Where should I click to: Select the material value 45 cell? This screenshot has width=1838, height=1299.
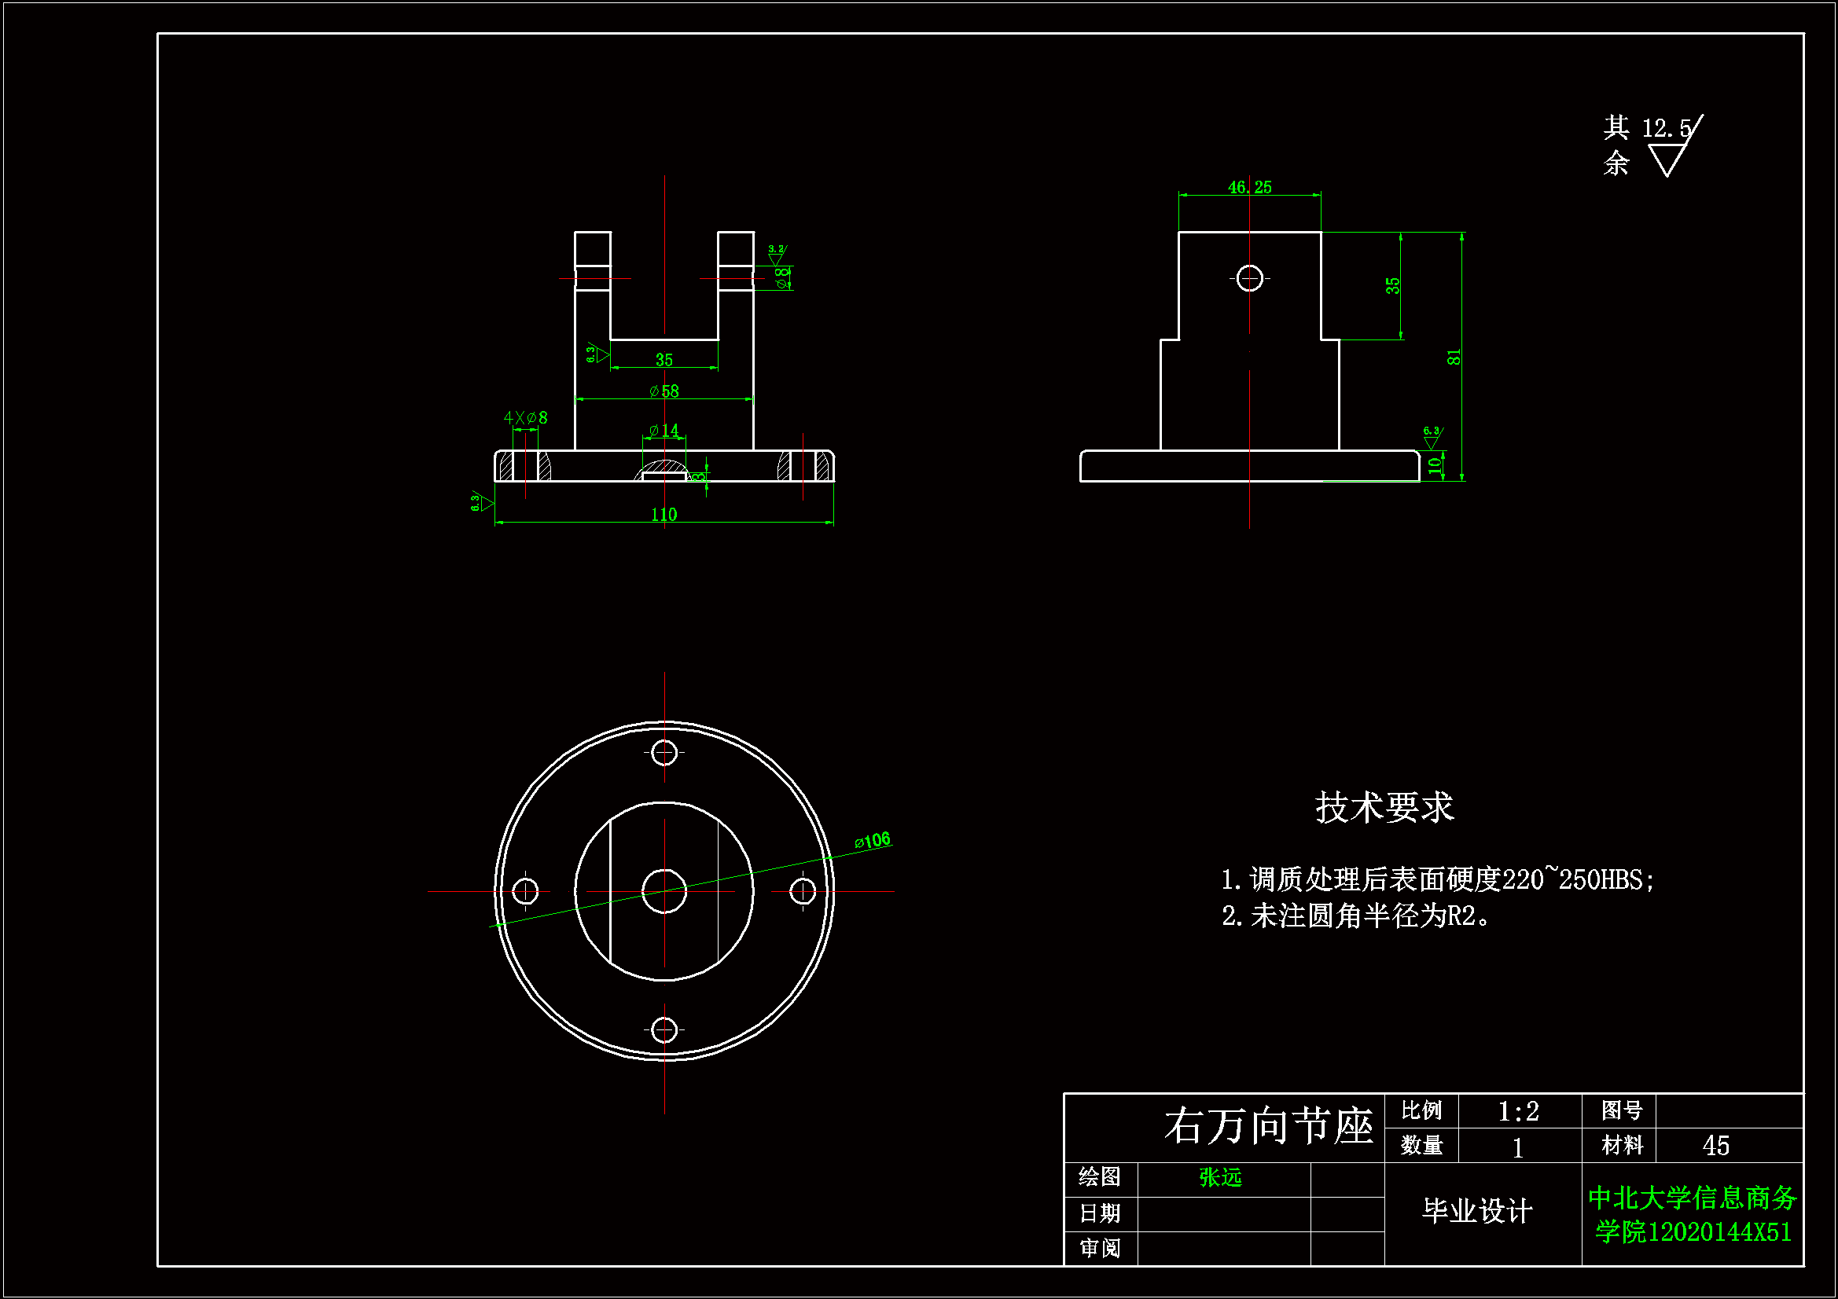1715,1146
